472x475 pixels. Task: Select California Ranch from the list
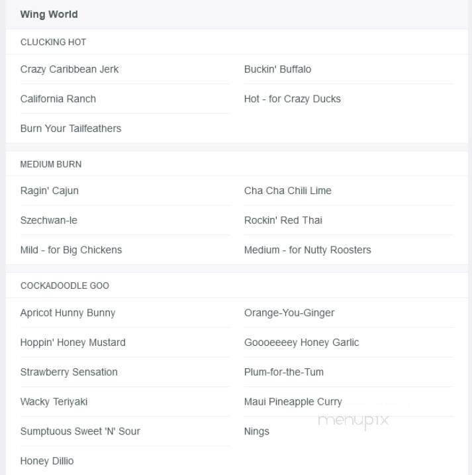(x=58, y=99)
